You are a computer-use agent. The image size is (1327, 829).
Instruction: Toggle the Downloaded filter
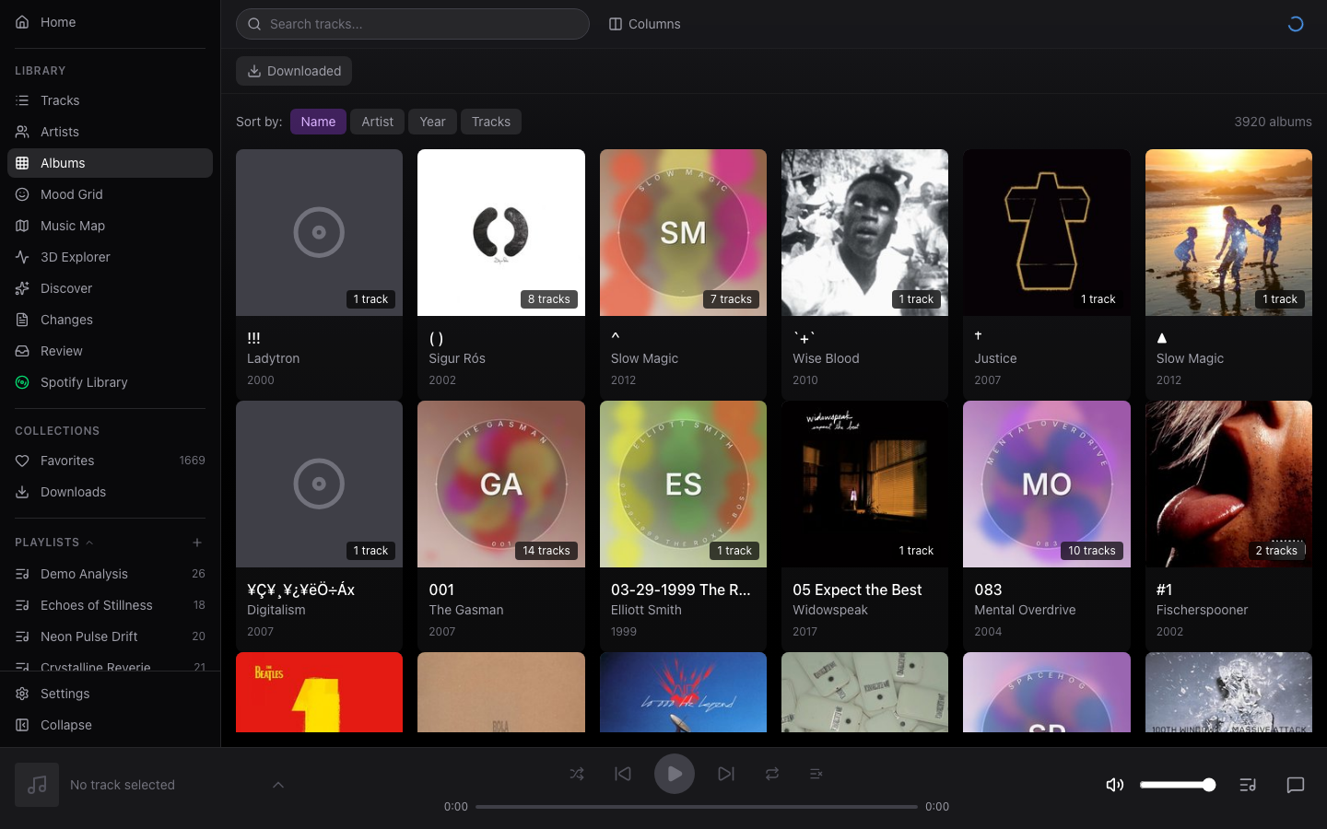tap(294, 71)
